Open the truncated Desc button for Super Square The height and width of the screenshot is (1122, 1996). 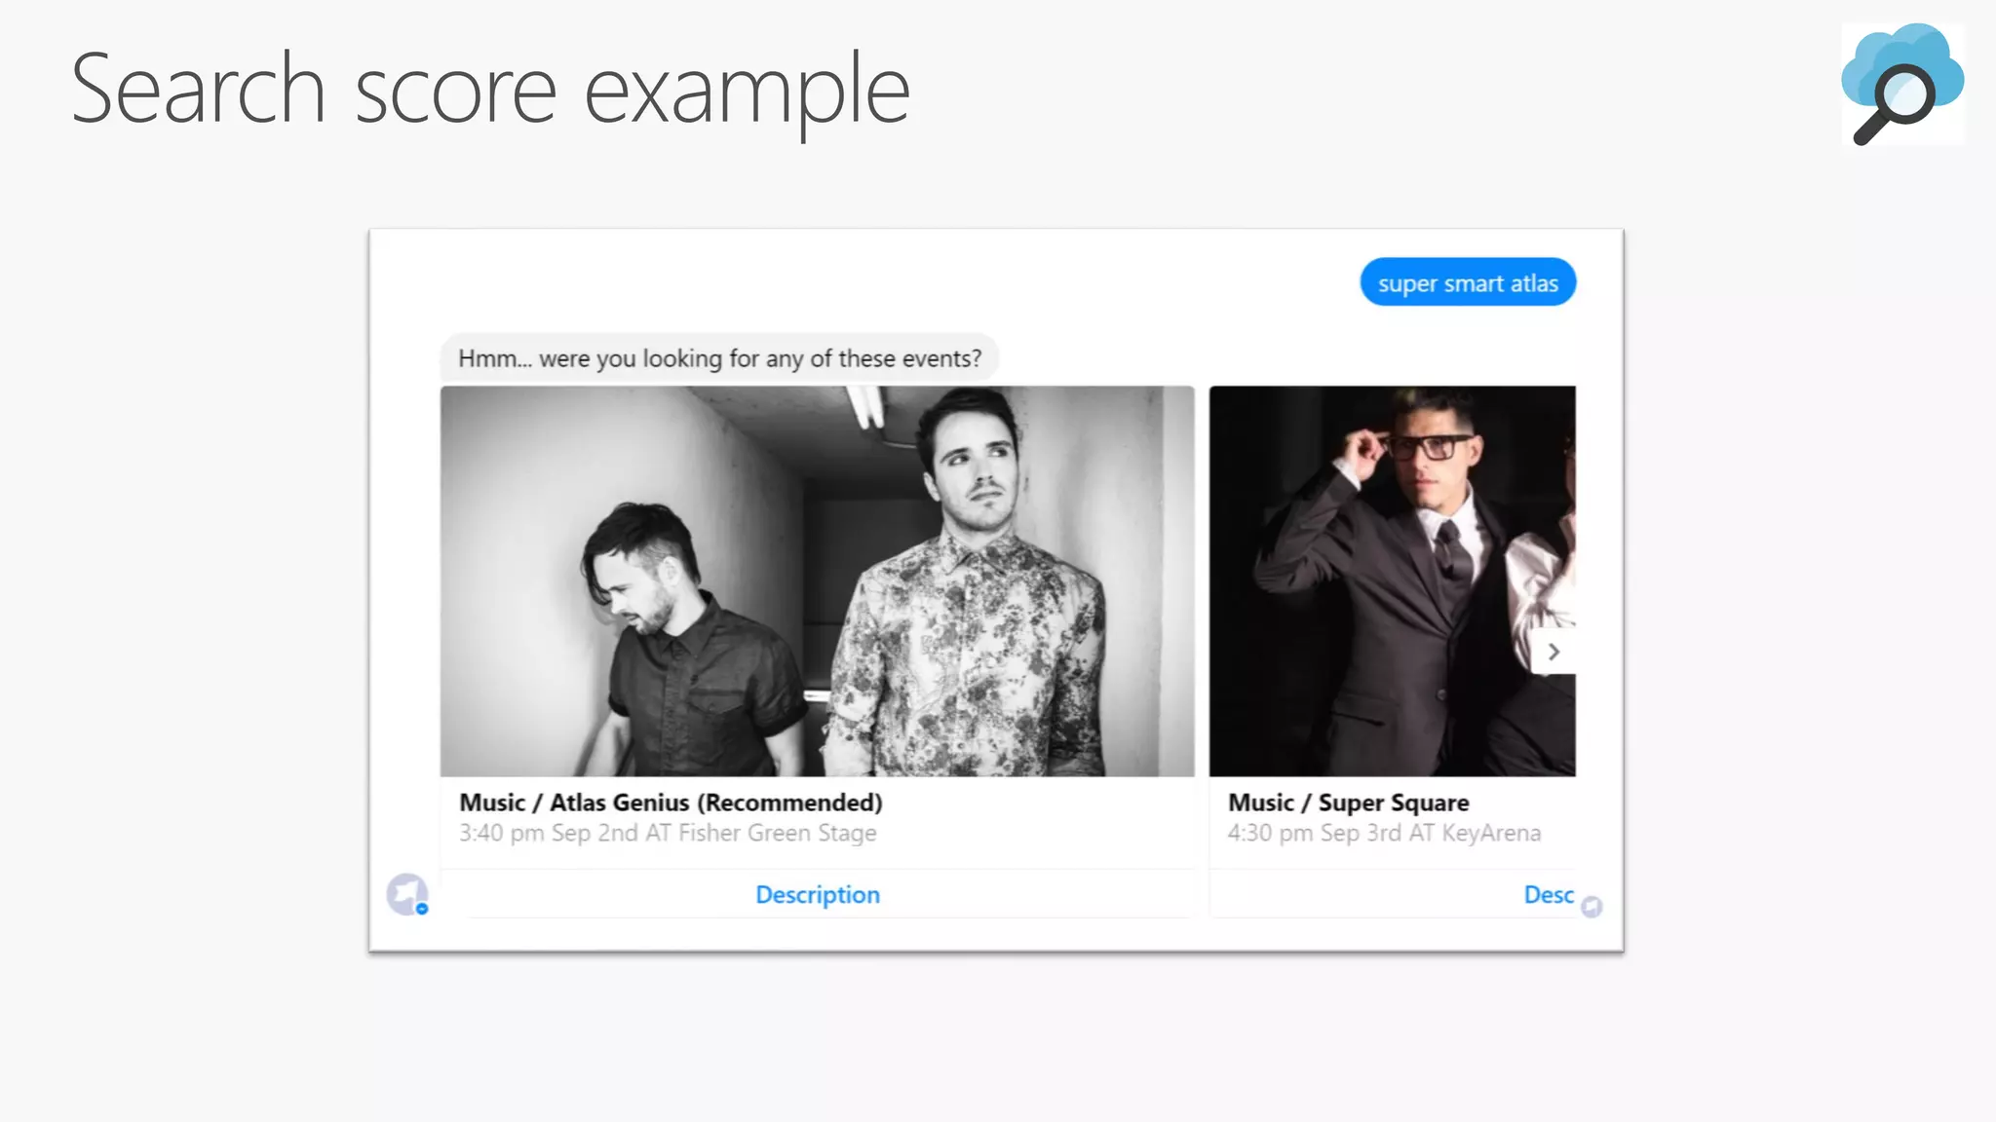[x=1548, y=894]
